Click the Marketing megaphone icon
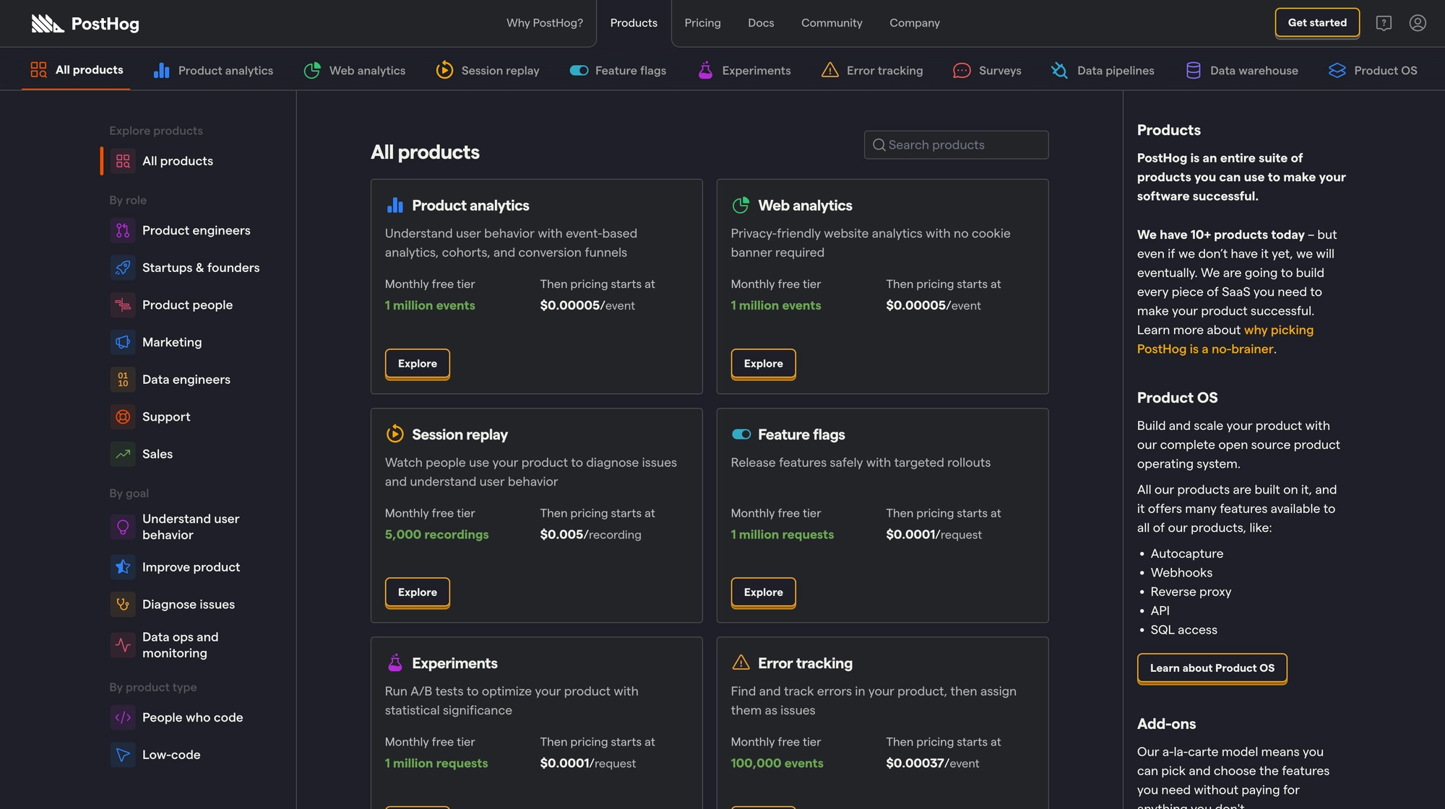This screenshot has width=1445, height=809. pyautogui.click(x=123, y=342)
